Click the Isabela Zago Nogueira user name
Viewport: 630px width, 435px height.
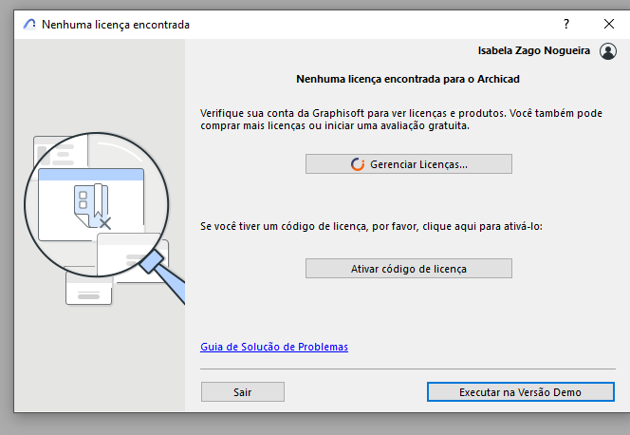(x=533, y=50)
